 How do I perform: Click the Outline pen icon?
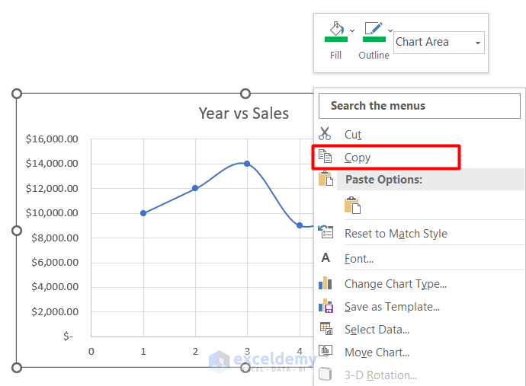tap(374, 28)
